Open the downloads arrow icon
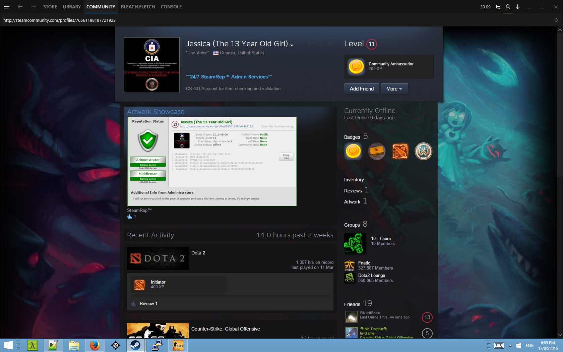 [517, 7]
